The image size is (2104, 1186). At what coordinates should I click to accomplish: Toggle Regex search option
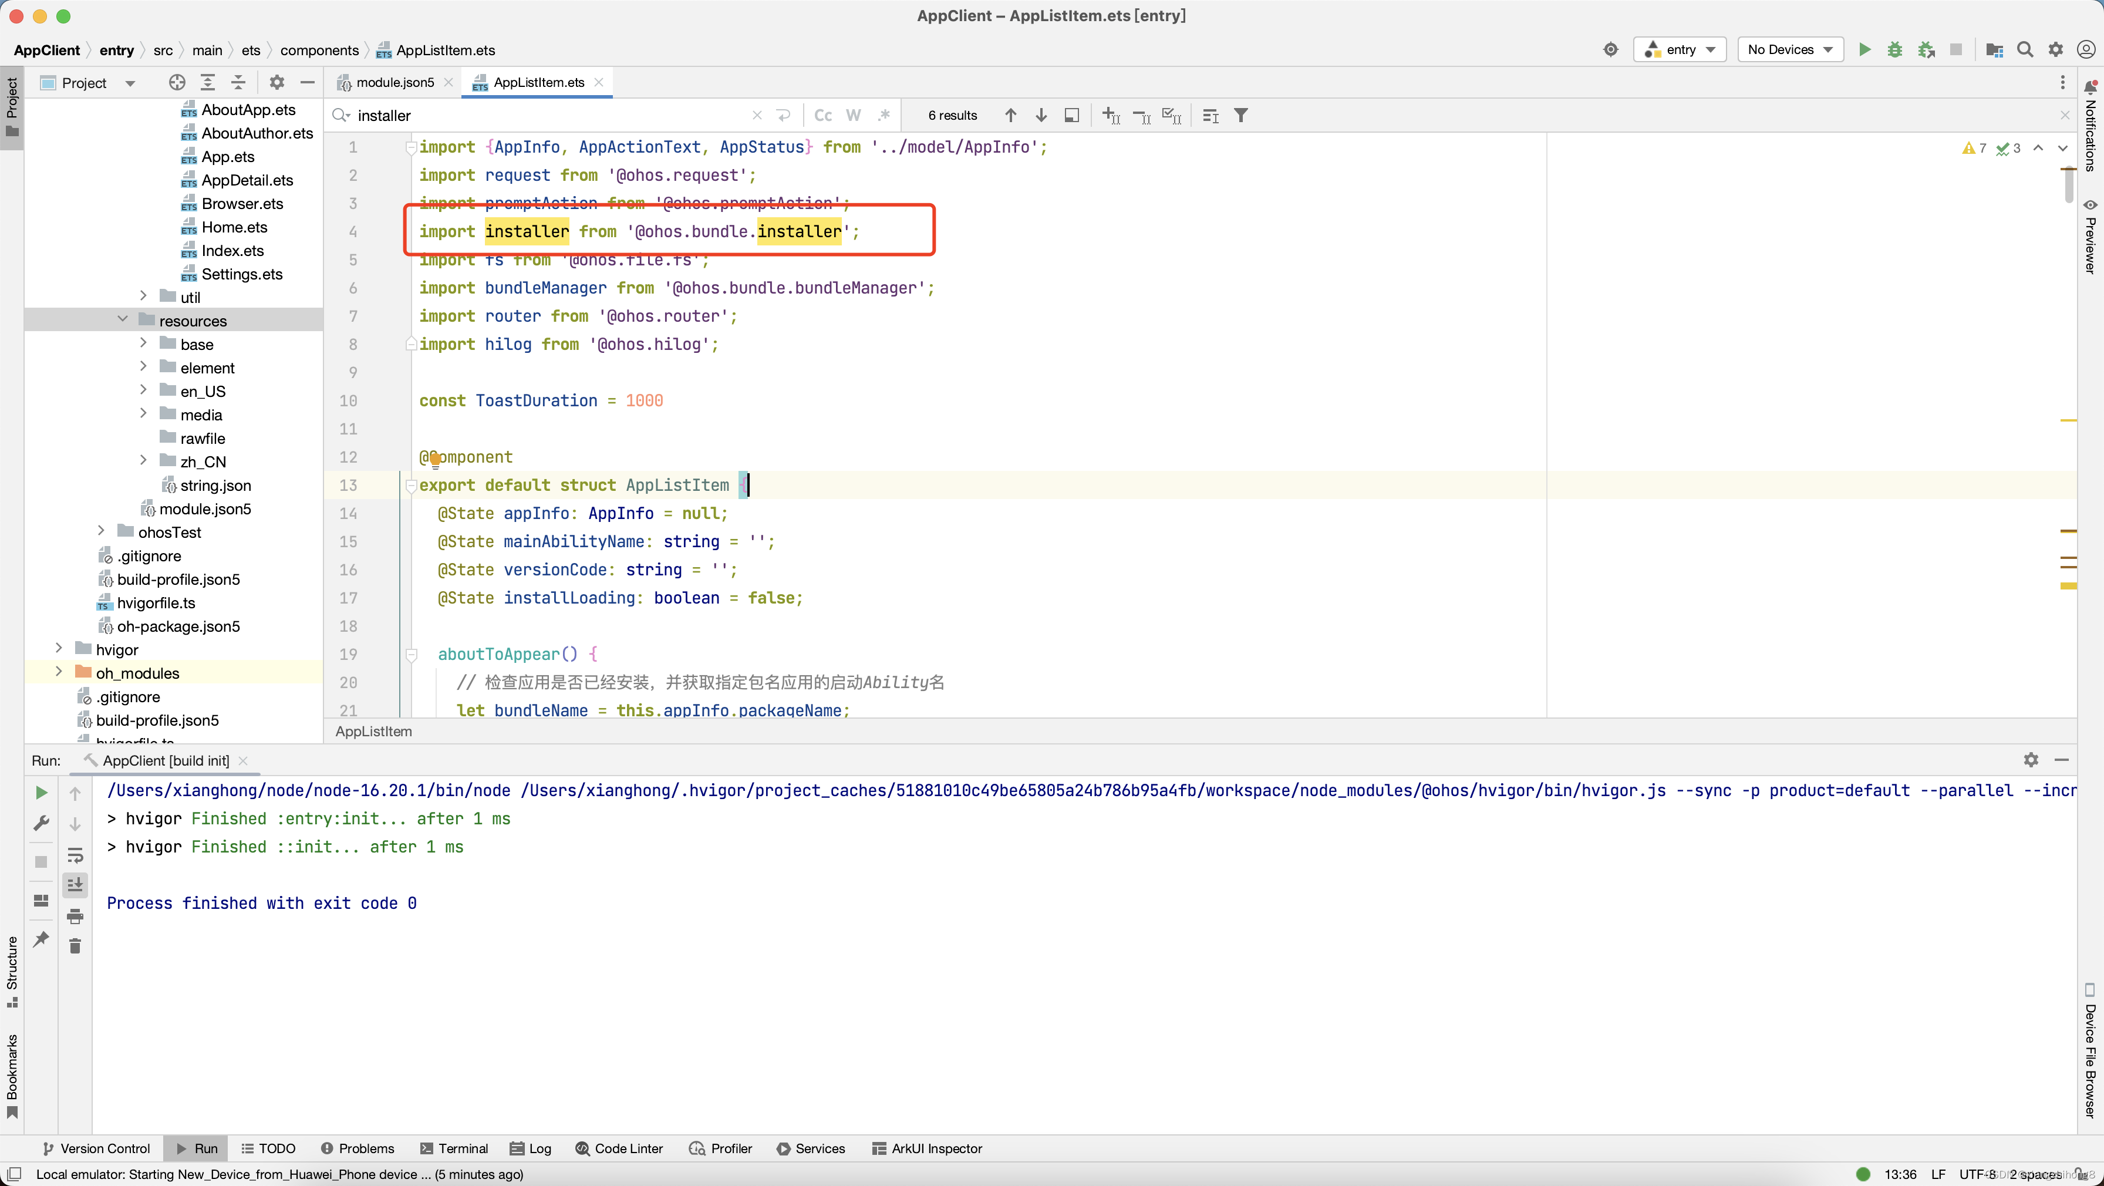[884, 115]
